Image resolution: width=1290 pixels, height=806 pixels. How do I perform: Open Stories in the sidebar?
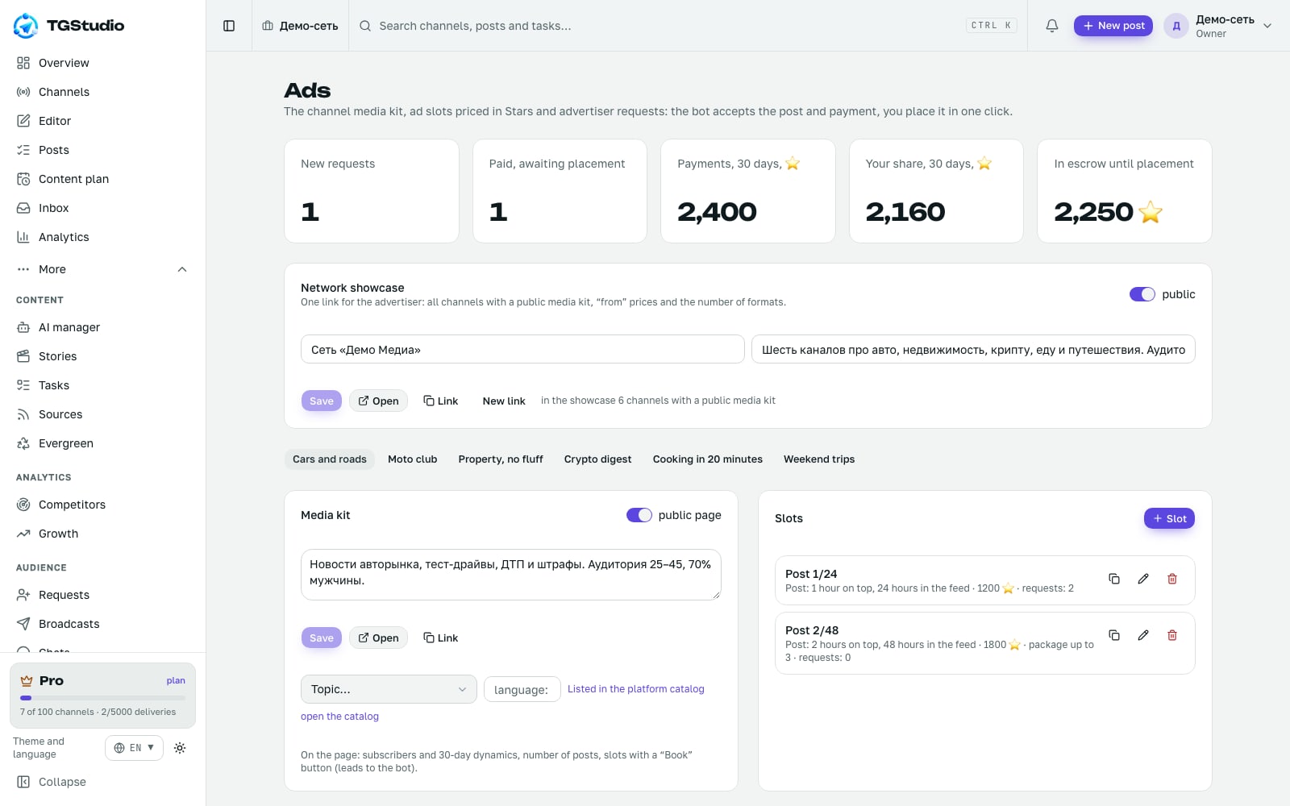103,356
